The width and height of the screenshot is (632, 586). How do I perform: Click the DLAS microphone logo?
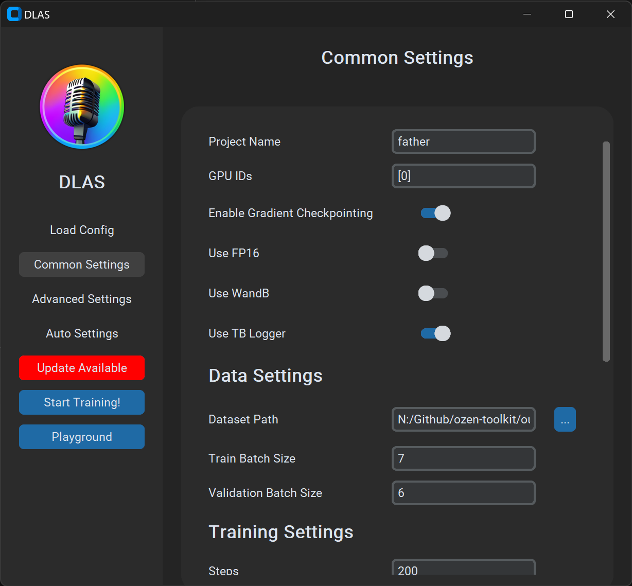point(82,106)
